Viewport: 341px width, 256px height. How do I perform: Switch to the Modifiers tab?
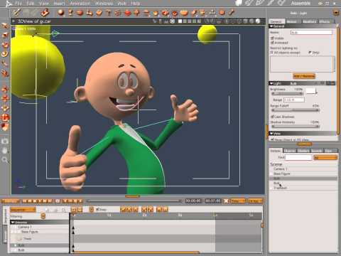310,21
